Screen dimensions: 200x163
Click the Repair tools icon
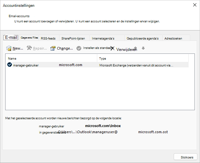click(x=29, y=48)
